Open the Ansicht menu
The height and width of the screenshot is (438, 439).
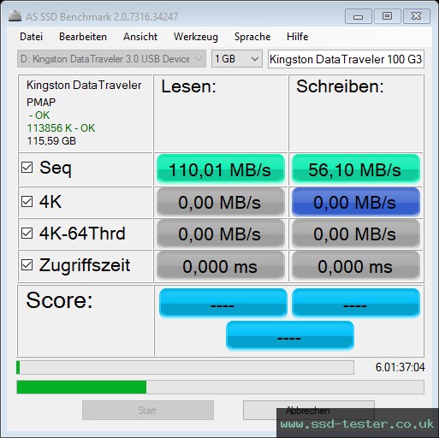coord(140,37)
